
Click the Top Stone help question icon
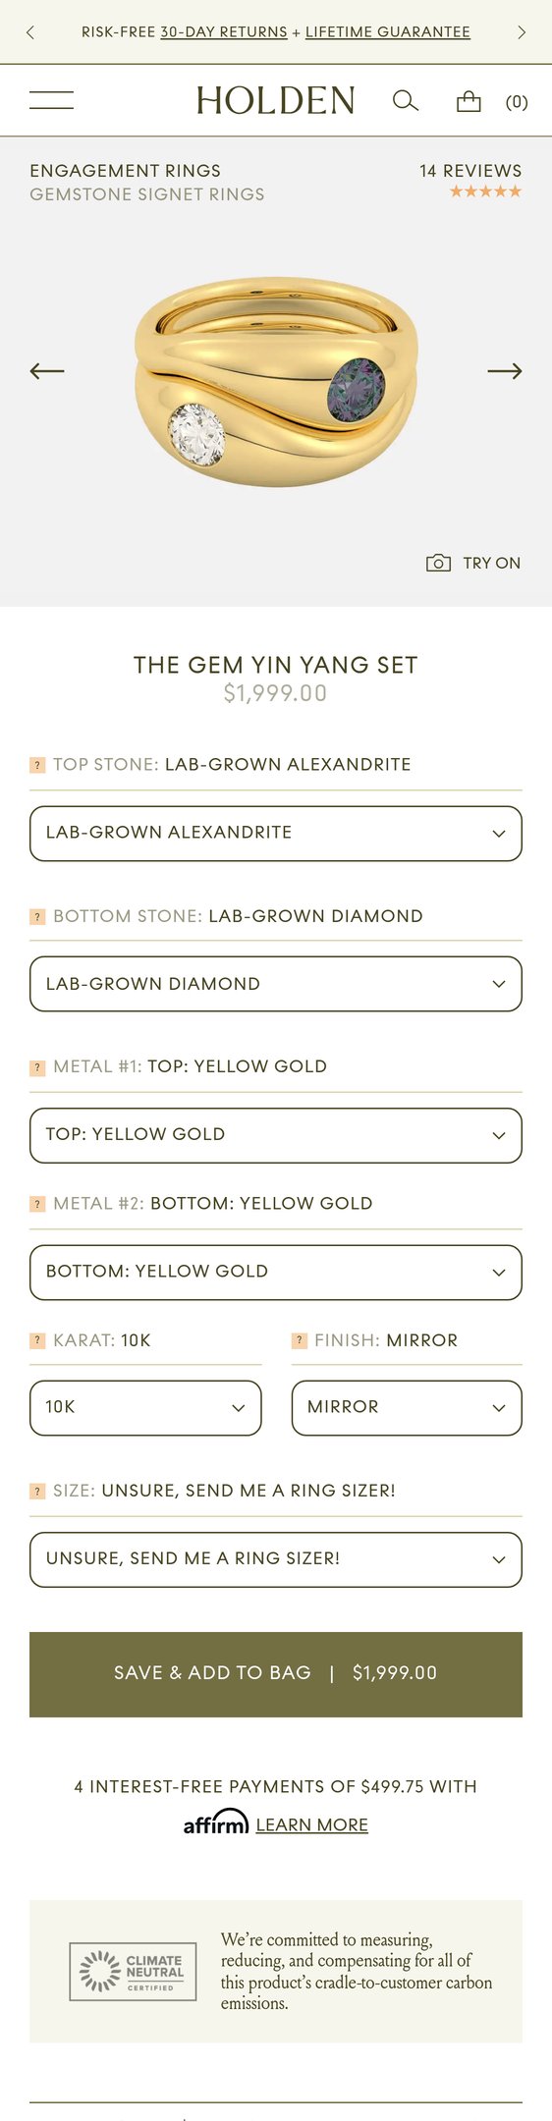(37, 765)
